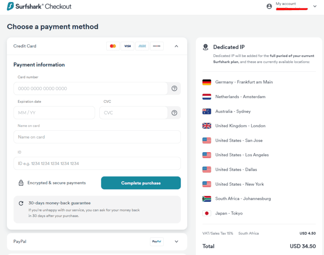This screenshot has width=324, height=255.
Task: Click the CVC help question icon
Action: [174, 113]
